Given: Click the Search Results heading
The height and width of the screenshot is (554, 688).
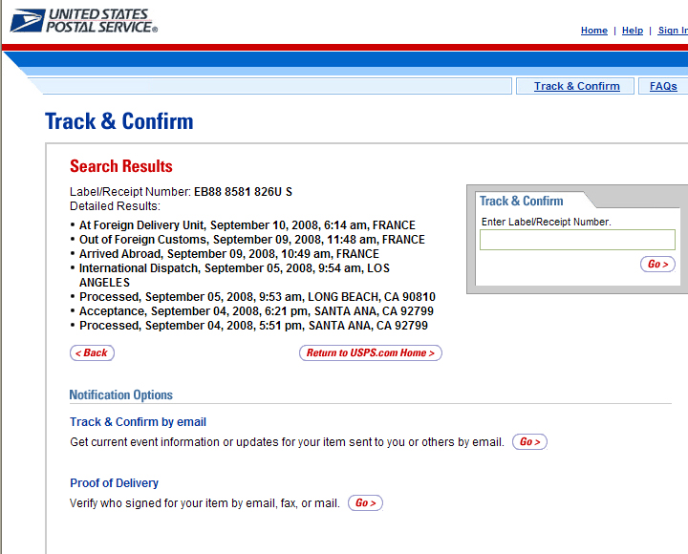Looking at the screenshot, I should [x=121, y=166].
